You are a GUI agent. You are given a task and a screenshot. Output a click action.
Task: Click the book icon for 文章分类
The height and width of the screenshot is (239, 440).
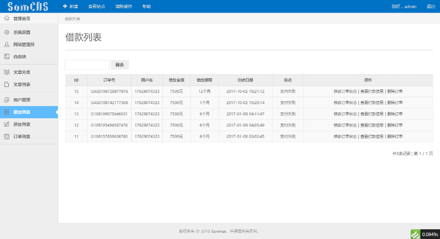7,72
